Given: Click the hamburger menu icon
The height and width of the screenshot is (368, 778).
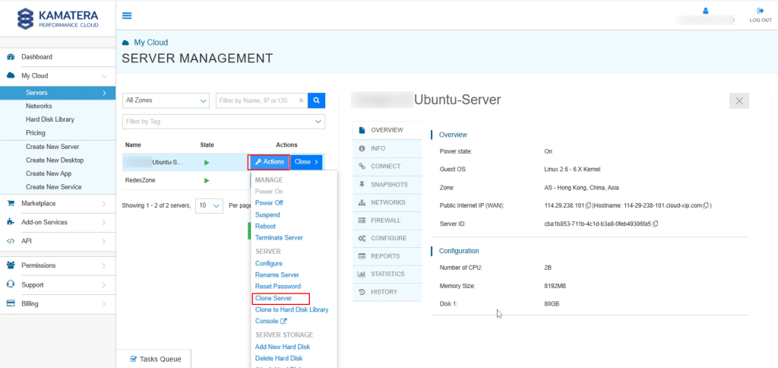Looking at the screenshot, I should coord(127,15).
